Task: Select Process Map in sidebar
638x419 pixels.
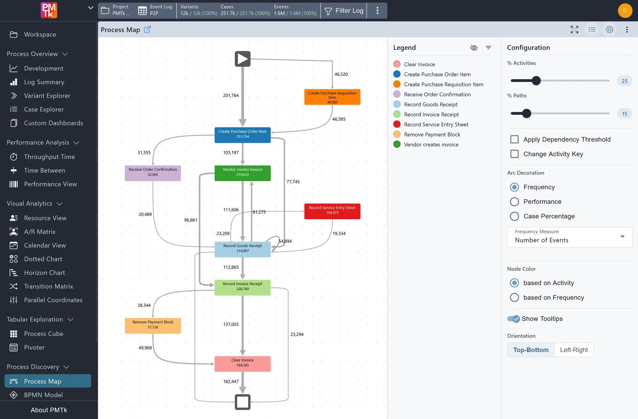Action: click(48, 381)
